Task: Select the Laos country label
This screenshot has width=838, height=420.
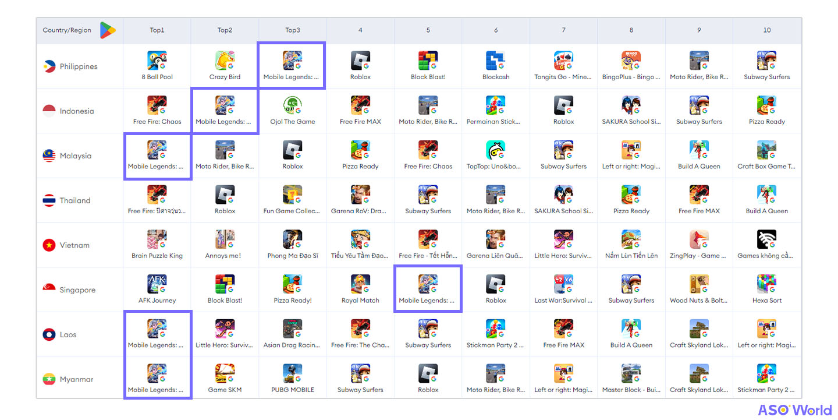Action: click(x=68, y=335)
